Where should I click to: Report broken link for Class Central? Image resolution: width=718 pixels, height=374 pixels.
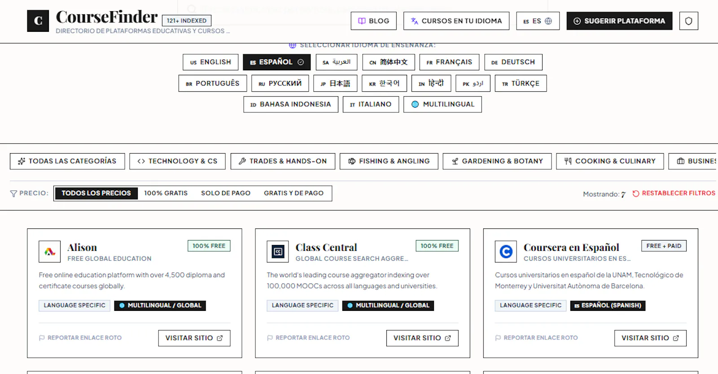pos(308,338)
